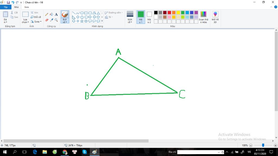Select the Five-point star shape
Viewport: 278px width, 156px height.
82,21
